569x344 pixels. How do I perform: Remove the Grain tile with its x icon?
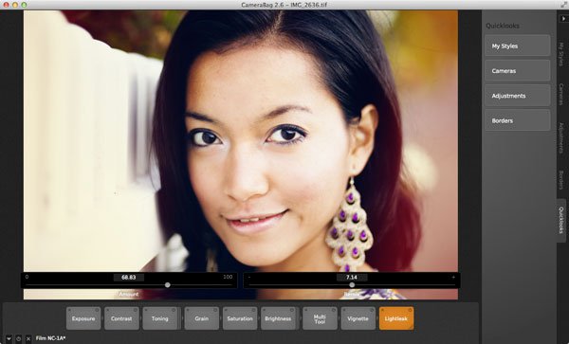coord(188,310)
